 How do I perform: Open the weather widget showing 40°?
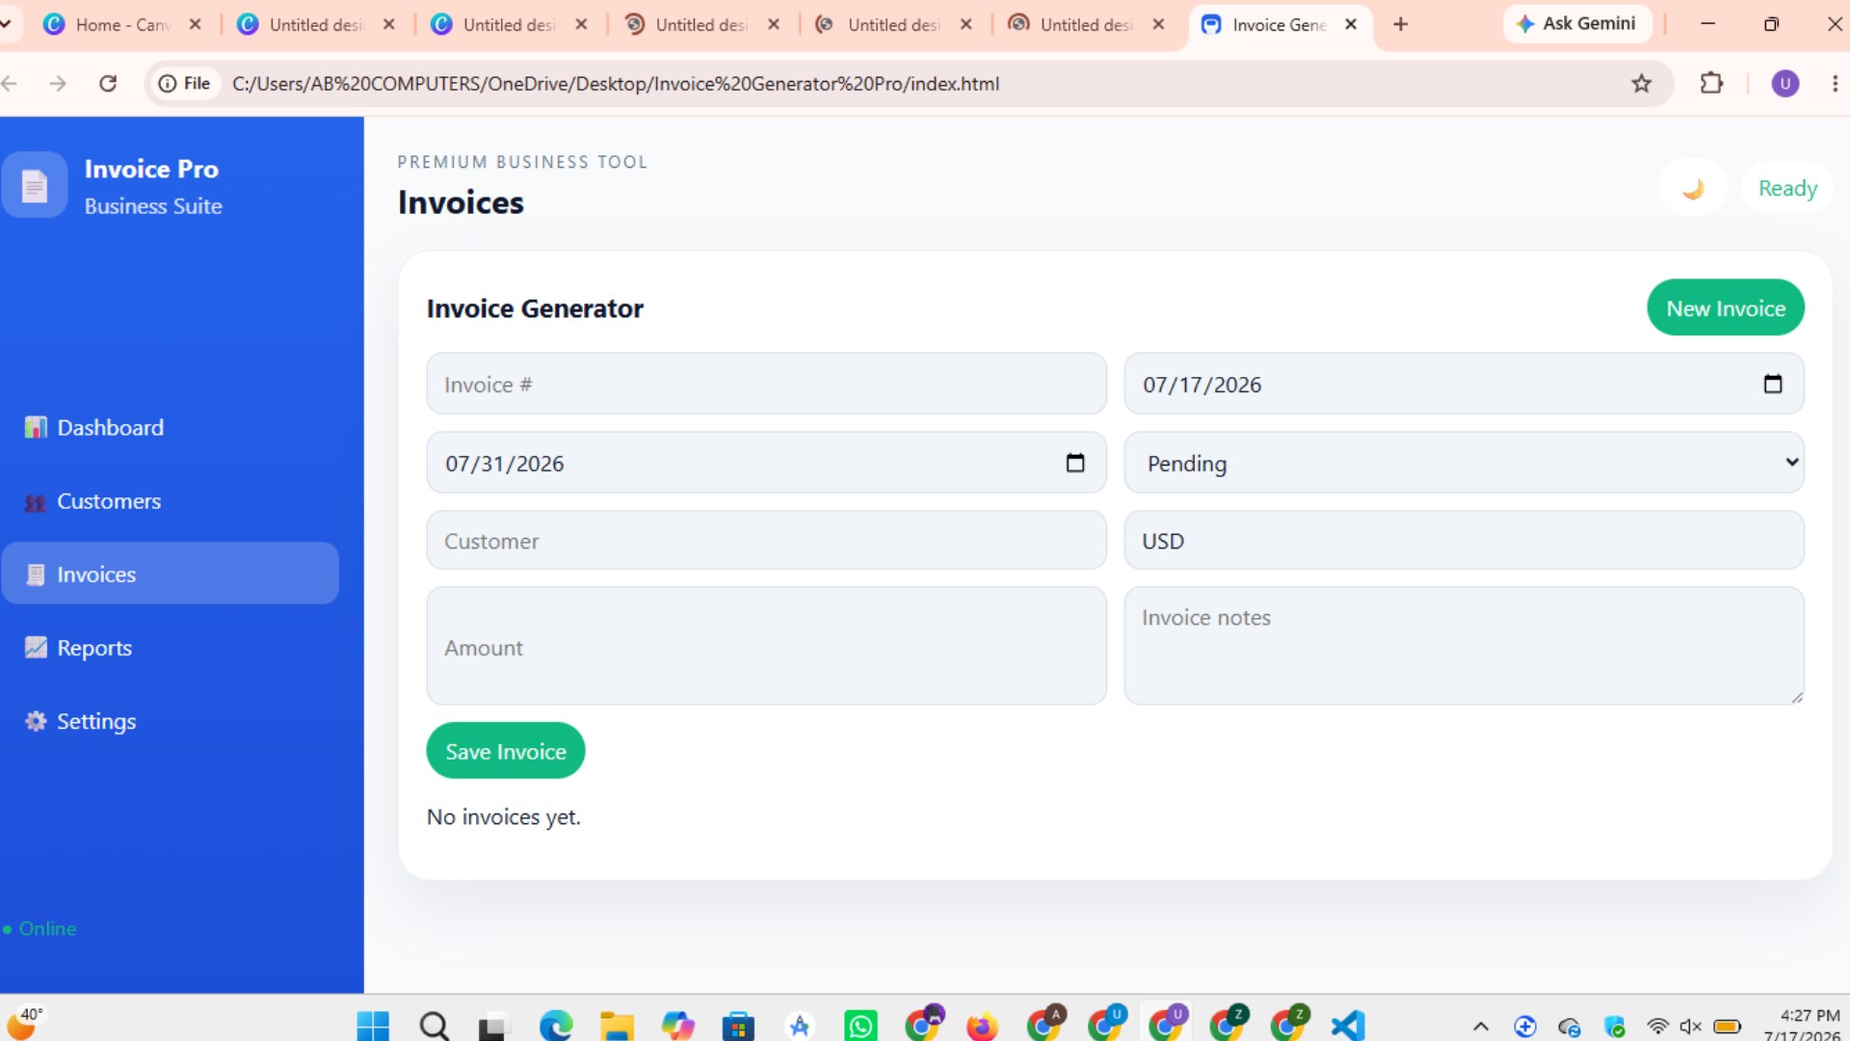25,1024
